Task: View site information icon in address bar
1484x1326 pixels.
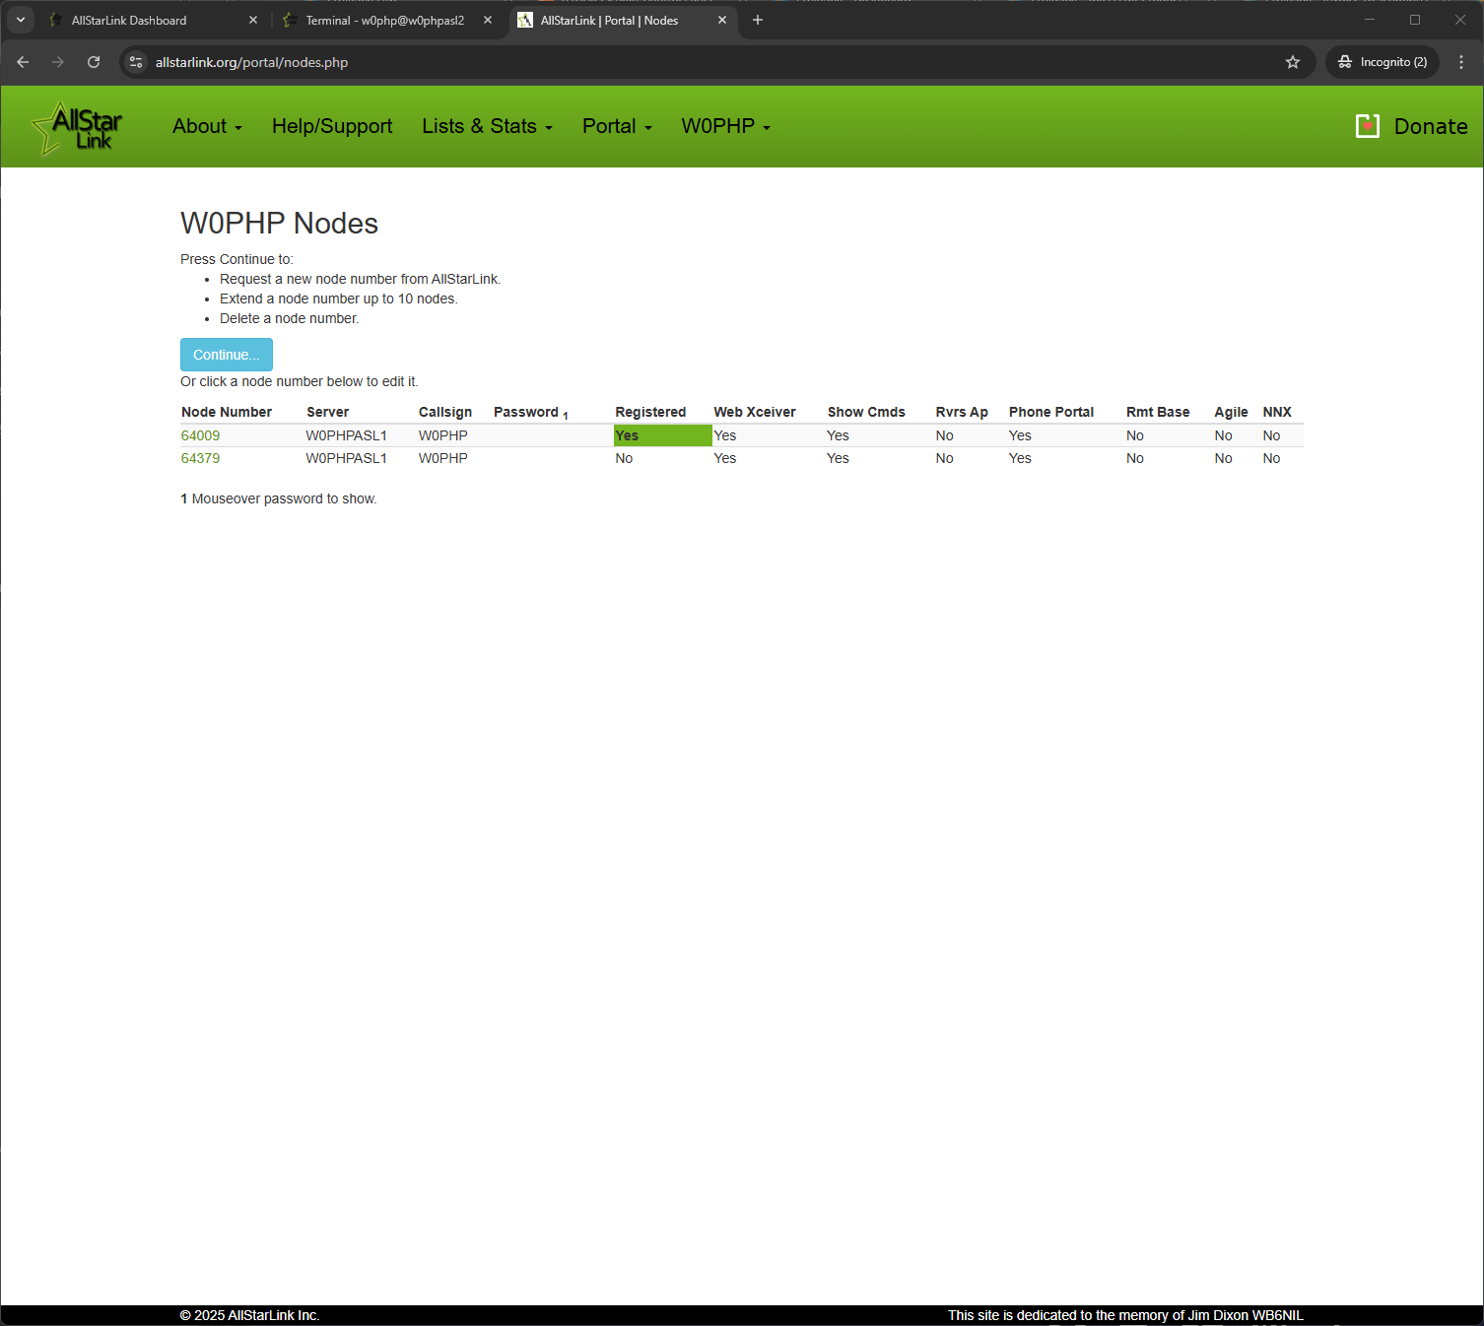Action: [x=137, y=62]
